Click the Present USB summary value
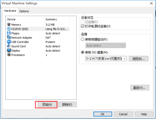 coord(50,42)
